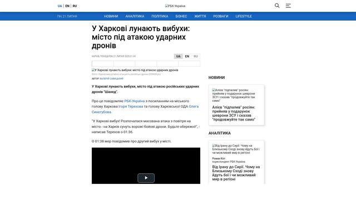
Task: Switch site language to EN in header
Action: tap(67, 6)
